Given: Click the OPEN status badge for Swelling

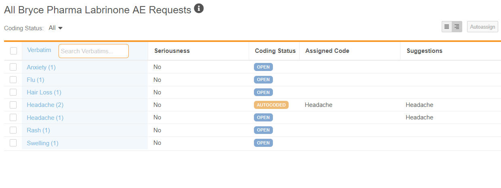Looking at the screenshot, I should tap(263, 143).
